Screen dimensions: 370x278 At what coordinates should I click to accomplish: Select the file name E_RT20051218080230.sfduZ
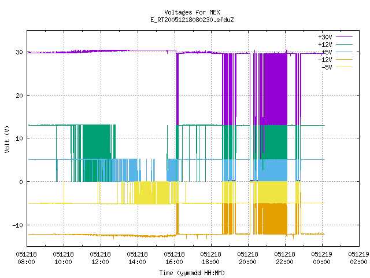pos(192,20)
